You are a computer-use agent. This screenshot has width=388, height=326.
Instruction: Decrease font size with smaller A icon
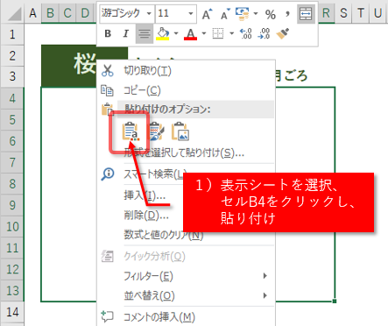tap(225, 14)
